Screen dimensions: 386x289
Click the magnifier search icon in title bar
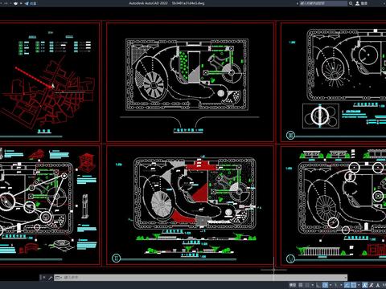(351, 3)
